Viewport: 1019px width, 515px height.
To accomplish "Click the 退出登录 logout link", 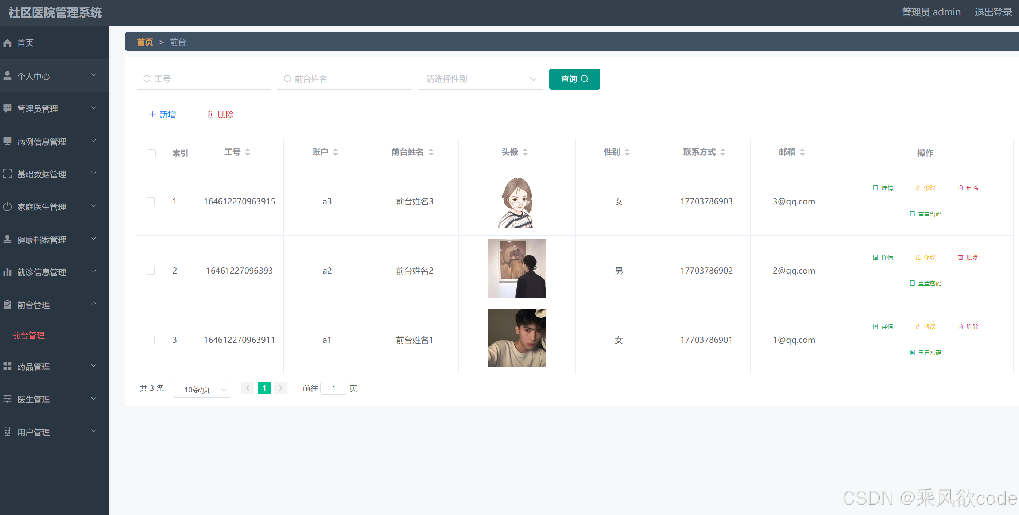I will pos(992,12).
